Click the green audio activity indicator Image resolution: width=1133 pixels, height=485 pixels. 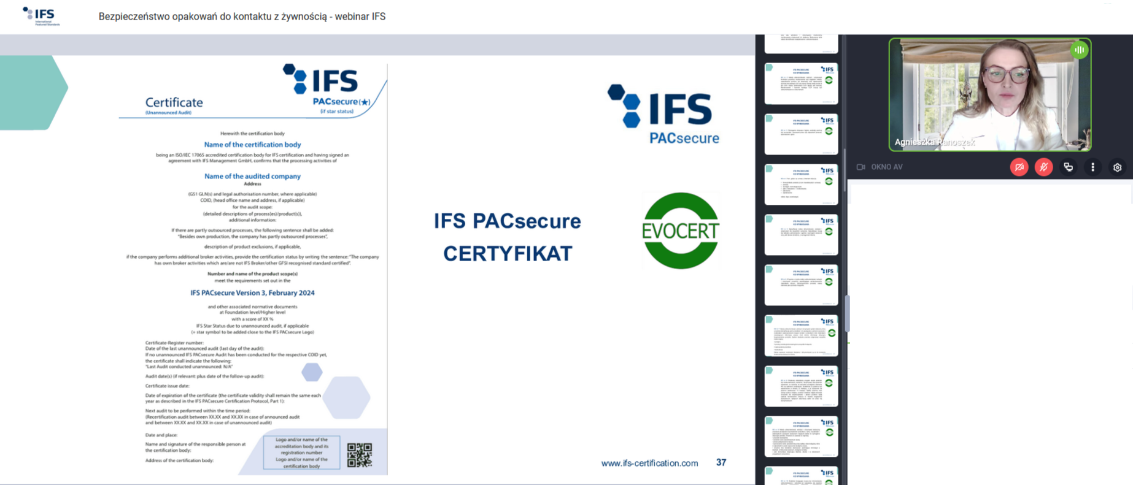pos(1079,50)
